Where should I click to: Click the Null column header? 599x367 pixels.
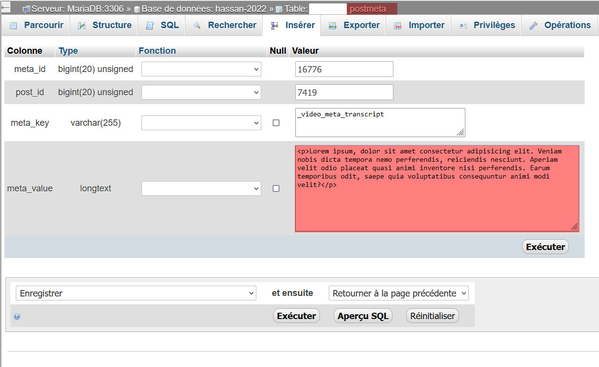coord(278,51)
